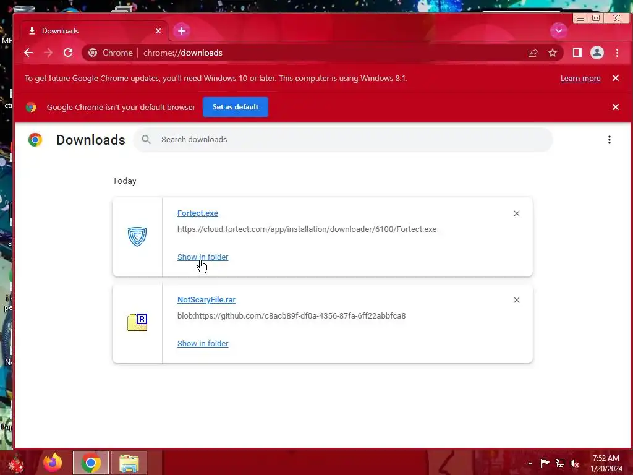Click Set as default button
Screen dimensions: 633x475
236,107
